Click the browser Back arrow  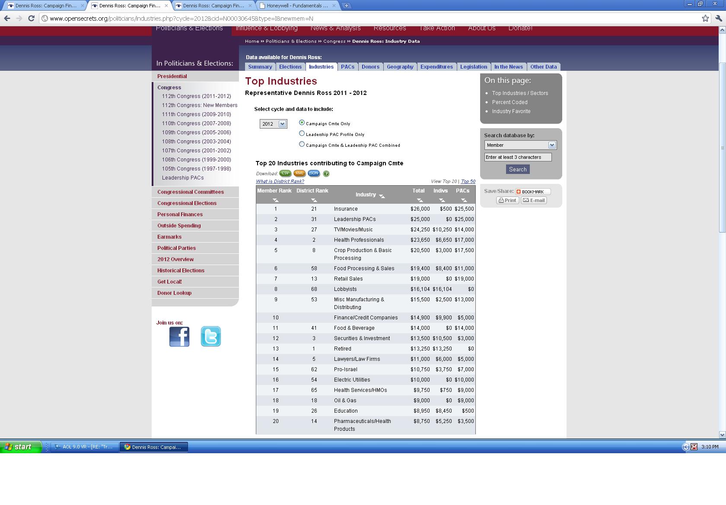[x=7, y=18]
